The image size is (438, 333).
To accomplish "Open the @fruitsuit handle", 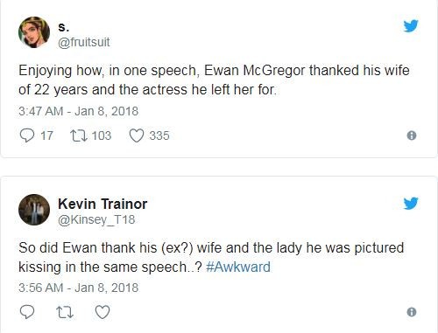I will click(84, 42).
